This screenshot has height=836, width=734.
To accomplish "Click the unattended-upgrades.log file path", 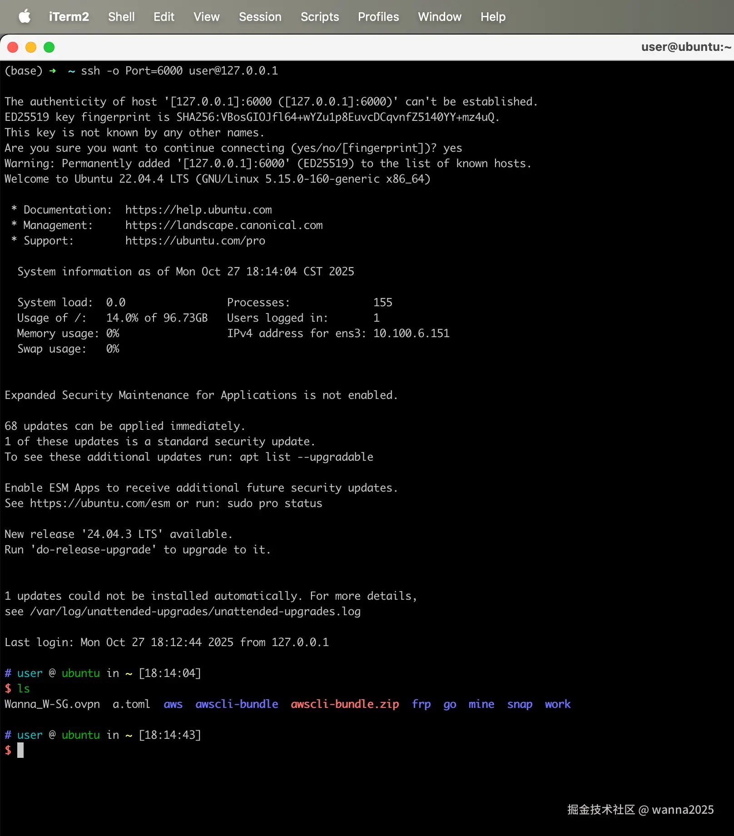I will [x=195, y=612].
